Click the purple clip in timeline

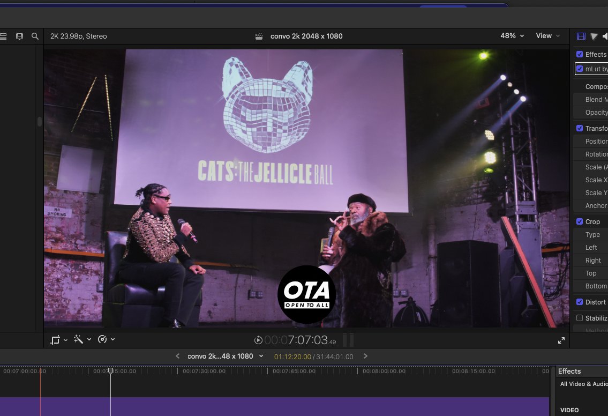274,406
